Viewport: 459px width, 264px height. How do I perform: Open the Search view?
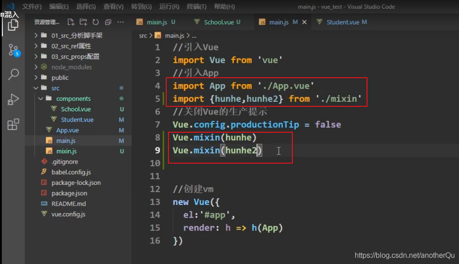[x=14, y=75]
